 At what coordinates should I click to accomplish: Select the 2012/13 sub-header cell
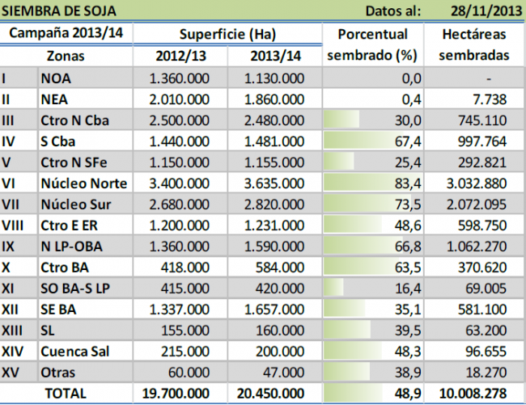point(180,57)
